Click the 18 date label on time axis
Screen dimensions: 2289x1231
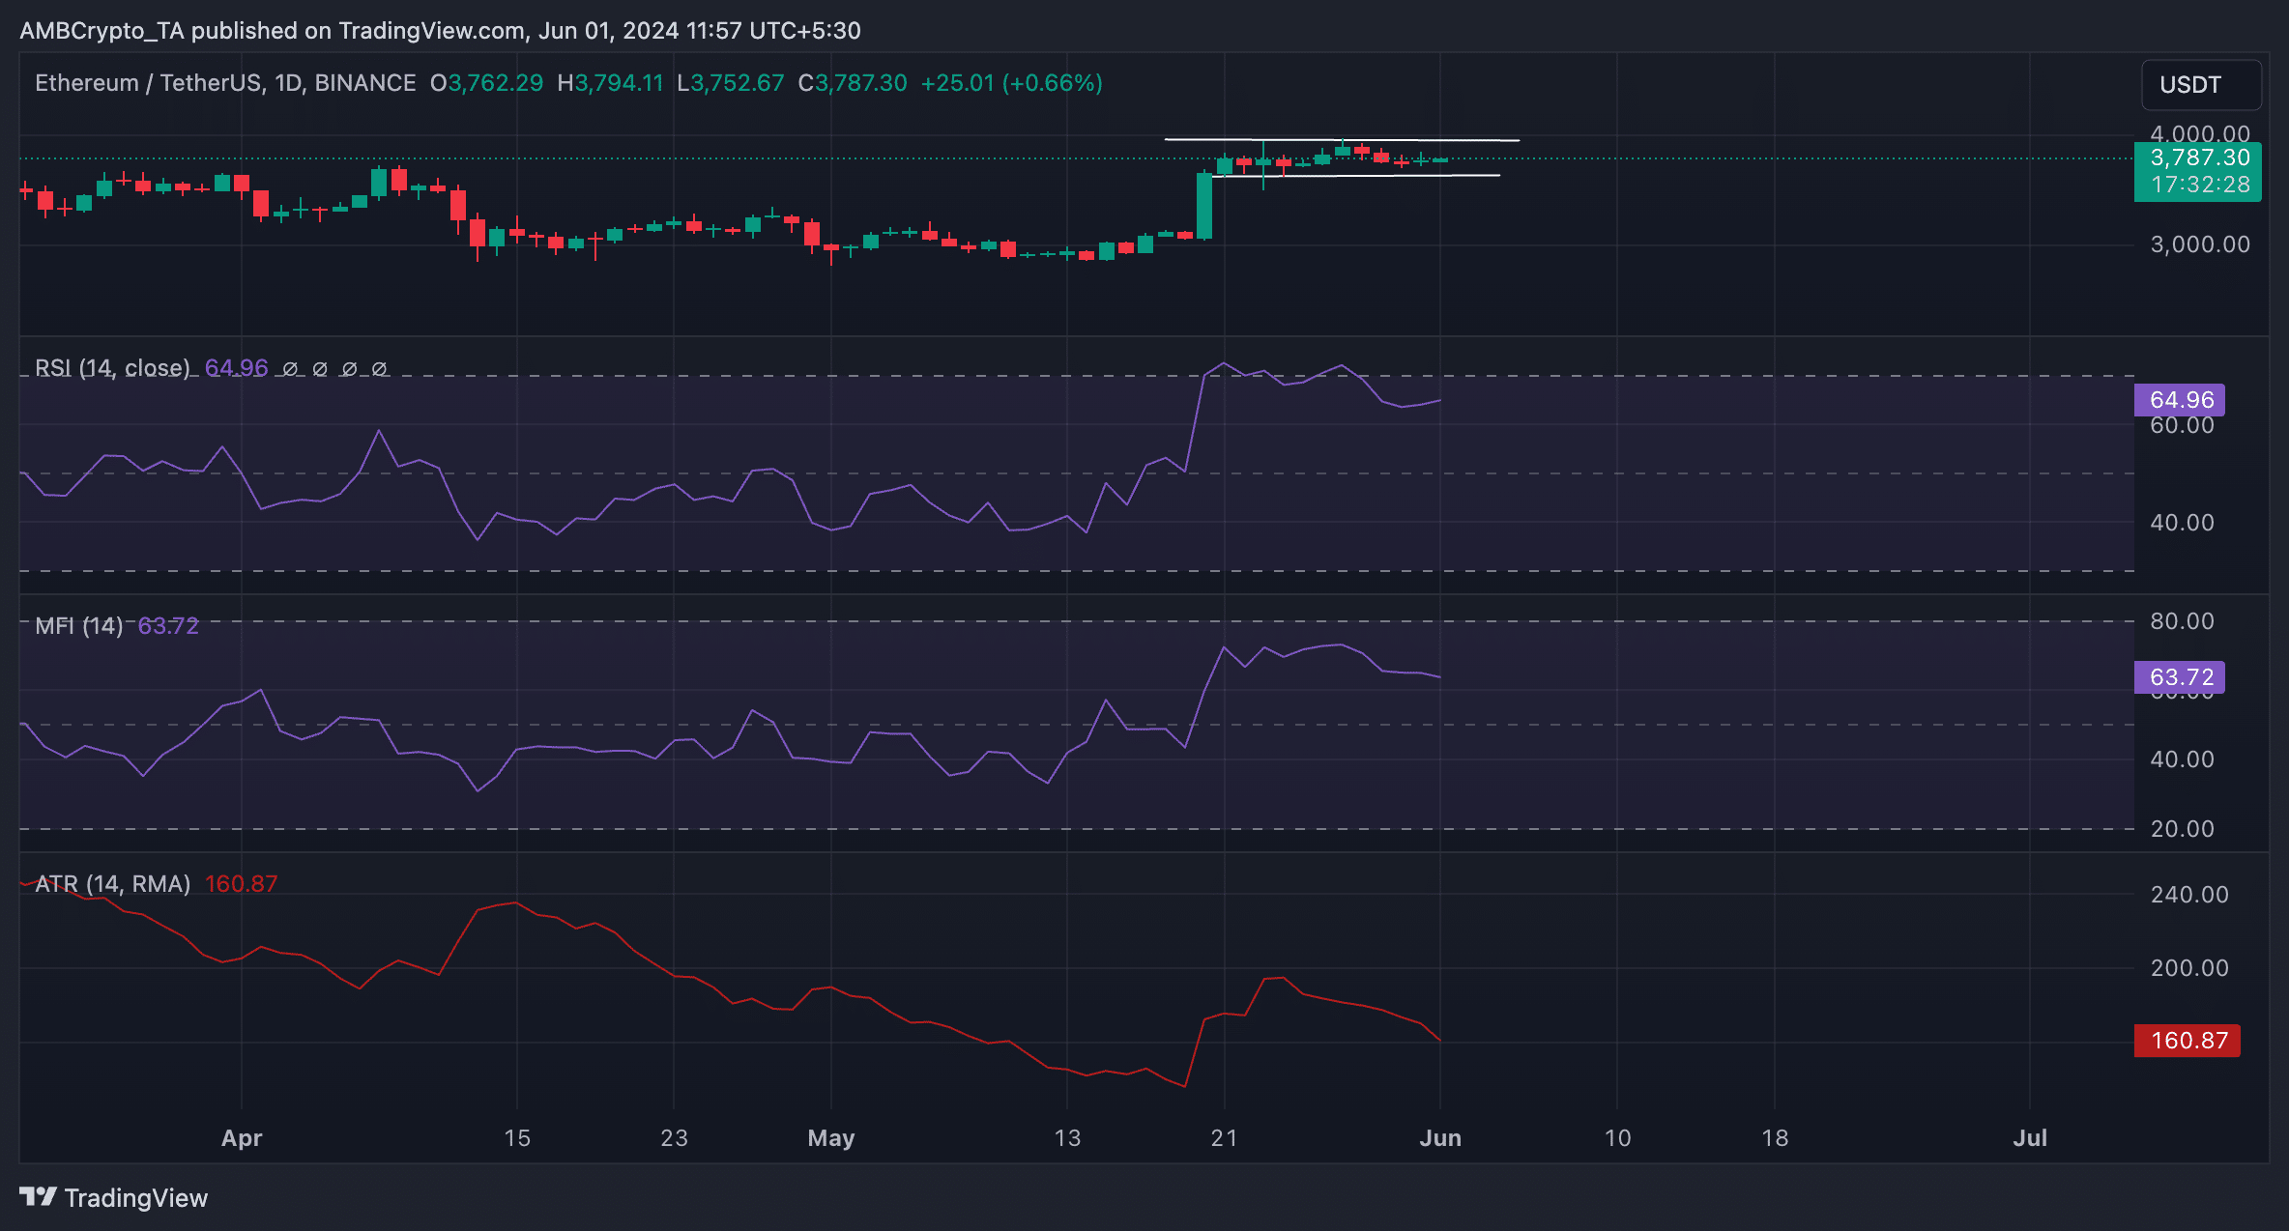click(x=1775, y=1138)
